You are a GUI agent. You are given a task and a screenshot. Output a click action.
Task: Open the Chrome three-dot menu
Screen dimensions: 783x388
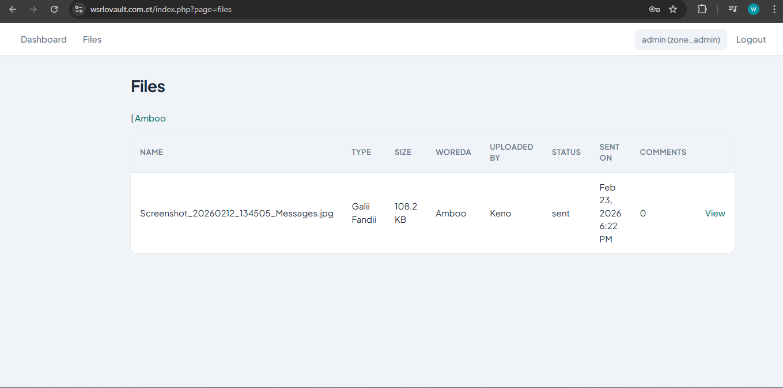click(x=774, y=9)
